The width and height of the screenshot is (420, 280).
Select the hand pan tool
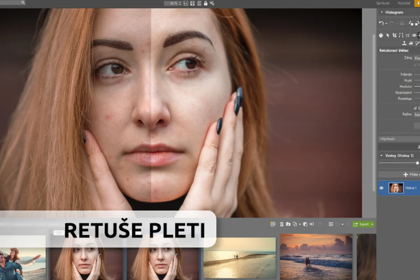click(x=381, y=35)
